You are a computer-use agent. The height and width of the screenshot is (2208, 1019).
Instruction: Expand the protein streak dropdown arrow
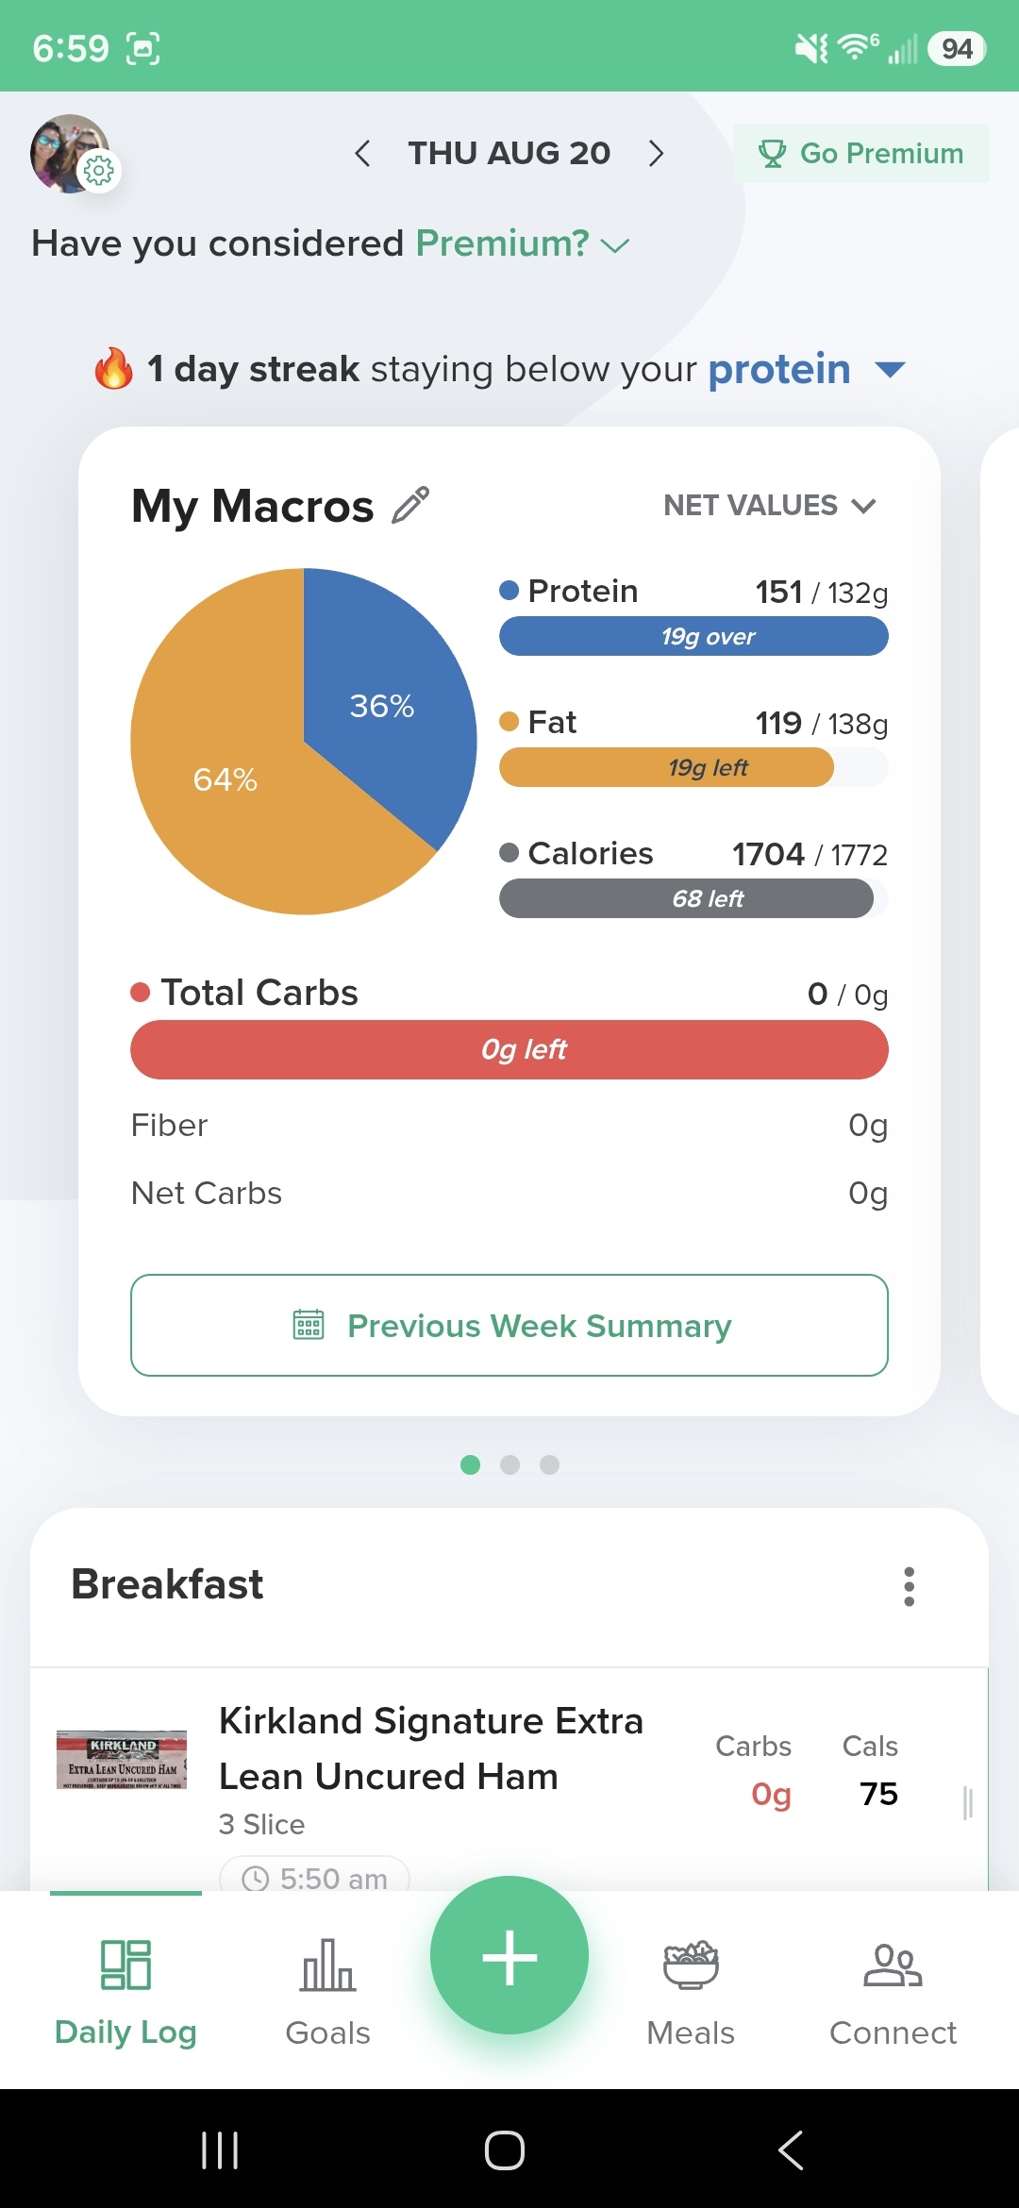890,369
